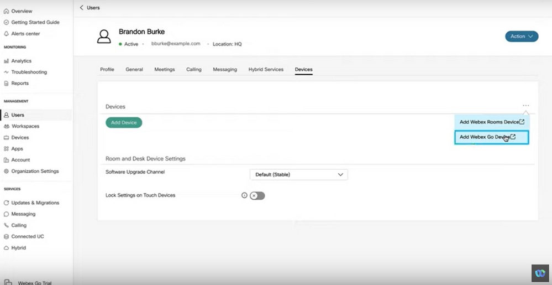Click the bburke@example.com email text
The height and width of the screenshot is (285, 552).
click(176, 44)
